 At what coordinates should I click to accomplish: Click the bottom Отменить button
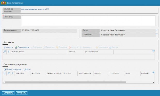[21, 93]
